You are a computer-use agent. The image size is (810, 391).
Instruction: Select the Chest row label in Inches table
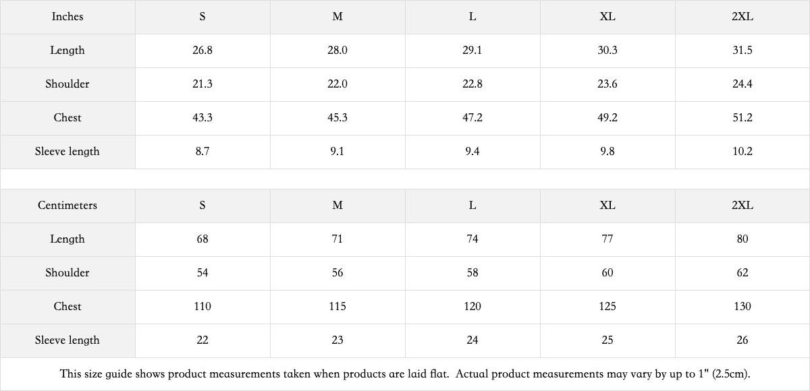pyautogui.click(x=67, y=118)
